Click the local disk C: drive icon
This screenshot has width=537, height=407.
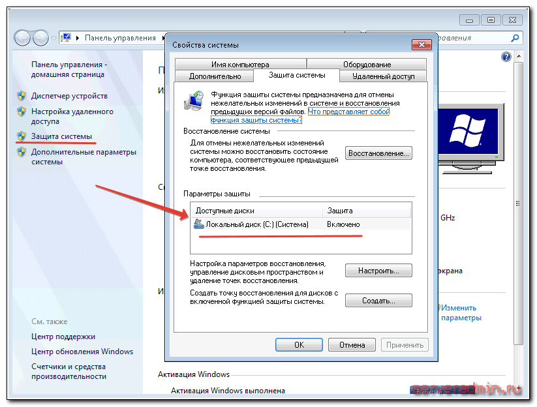(199, 224)
